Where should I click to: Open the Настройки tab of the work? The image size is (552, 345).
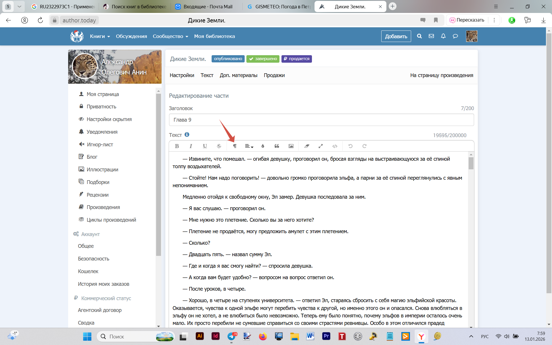(182, 75)
